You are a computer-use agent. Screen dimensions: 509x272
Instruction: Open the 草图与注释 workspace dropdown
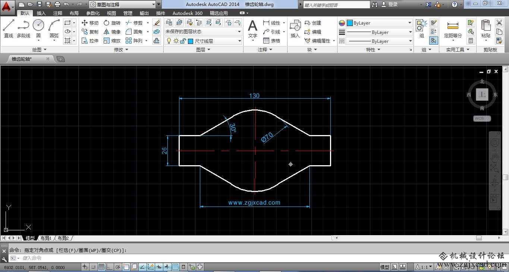coord(122,4)
